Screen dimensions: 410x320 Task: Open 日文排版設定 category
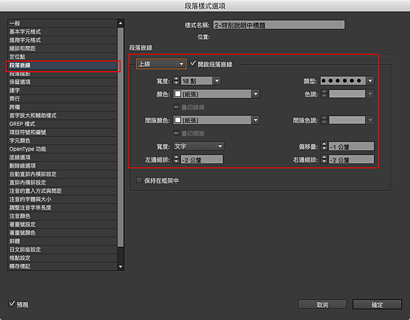tap(62, 250)
